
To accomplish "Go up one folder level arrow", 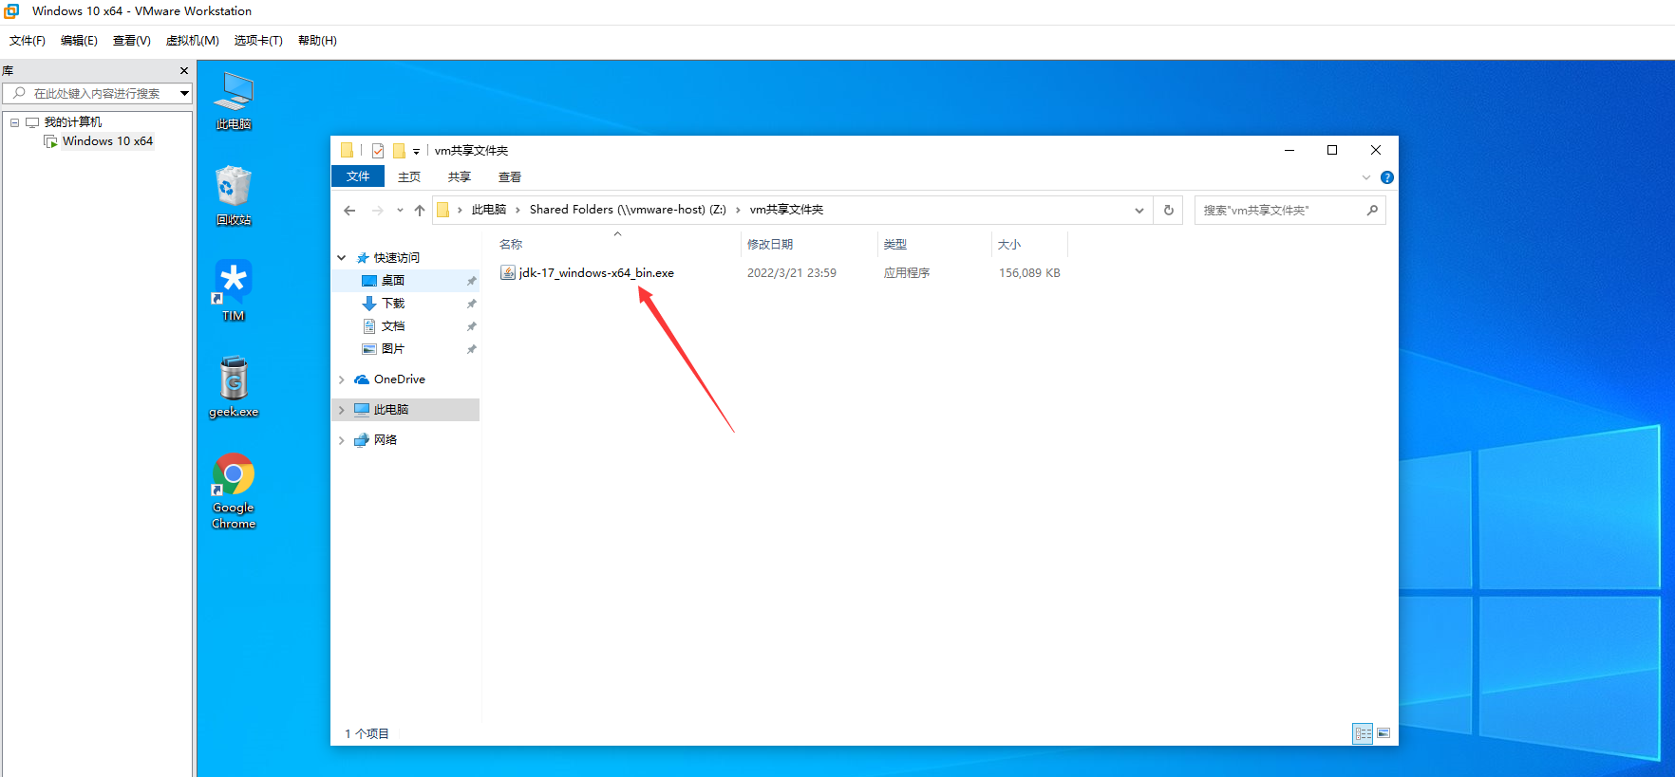I will click(x=420, y=211).
